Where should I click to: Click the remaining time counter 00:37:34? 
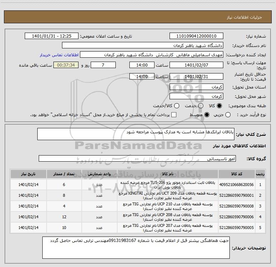tap(66, 65)
